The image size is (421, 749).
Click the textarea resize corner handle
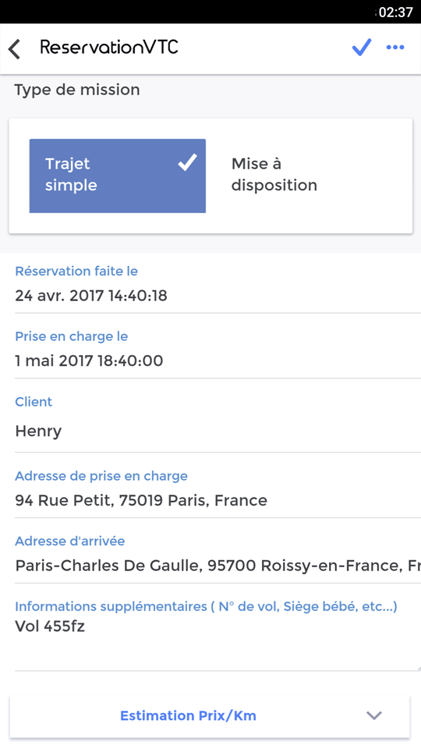(x=417, y=667)
